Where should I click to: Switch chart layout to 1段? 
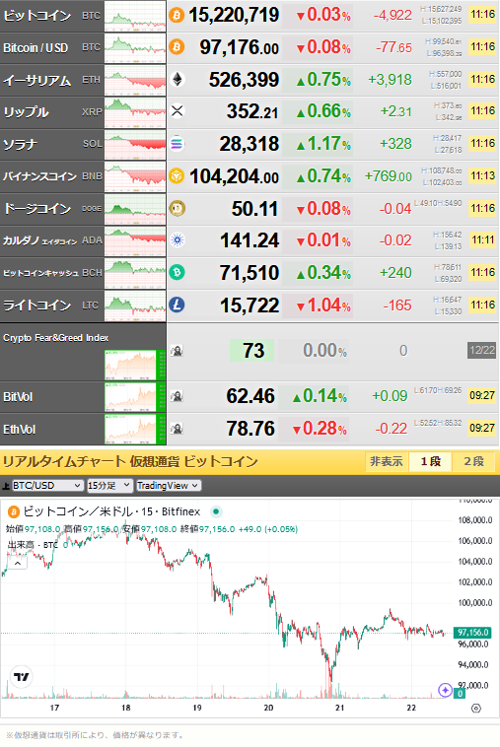click(430, 461)
